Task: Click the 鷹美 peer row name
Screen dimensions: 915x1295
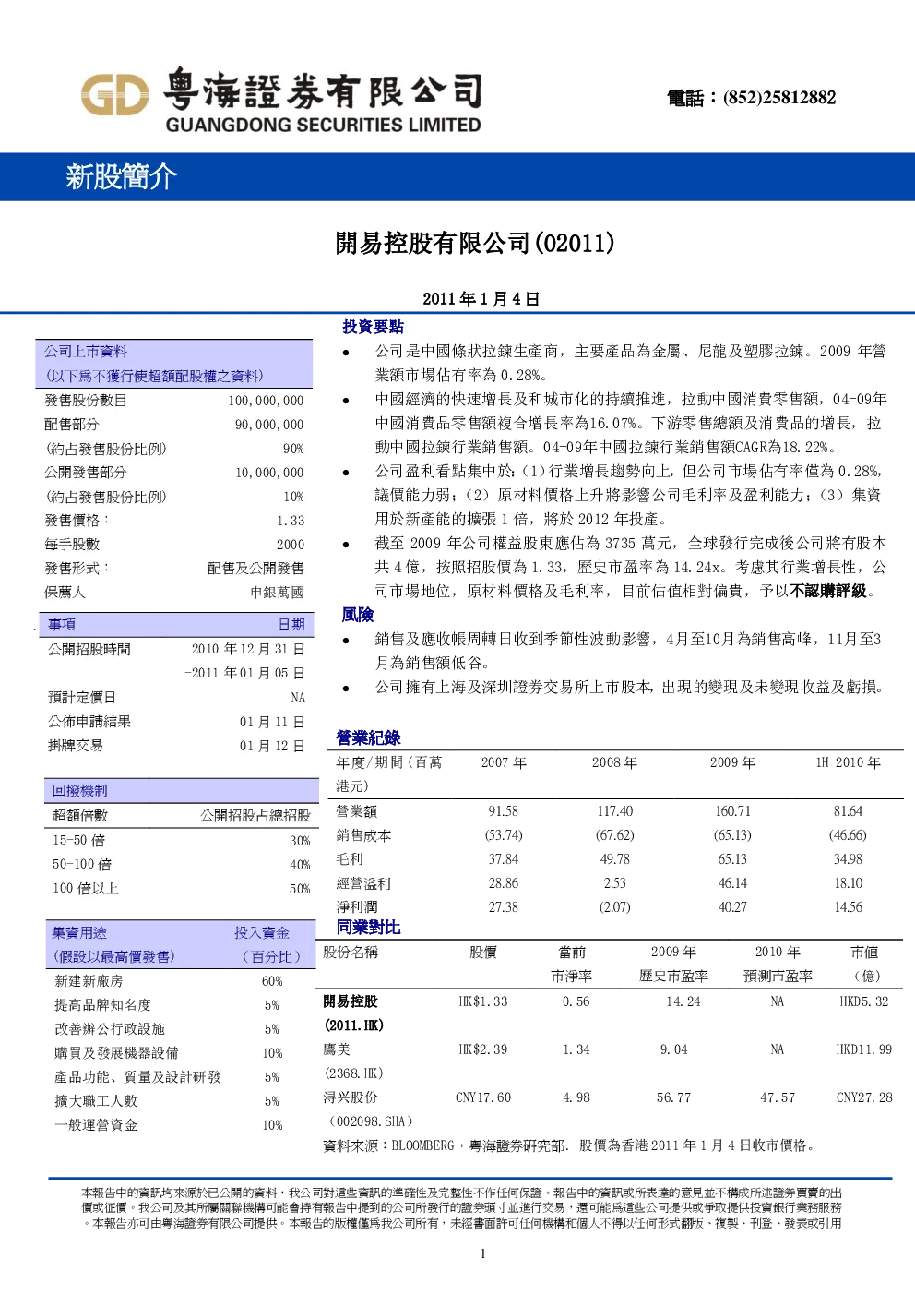Action: 337,1049
